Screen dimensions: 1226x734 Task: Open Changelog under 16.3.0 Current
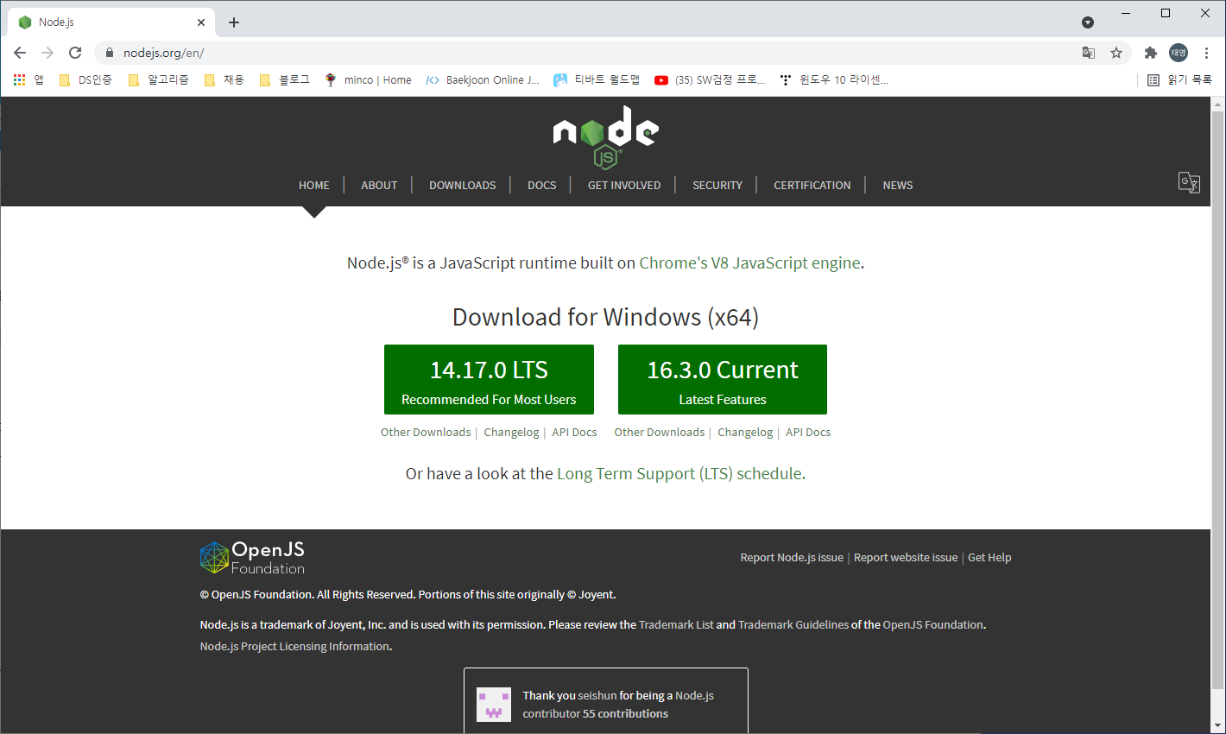[x=745, y=432]
